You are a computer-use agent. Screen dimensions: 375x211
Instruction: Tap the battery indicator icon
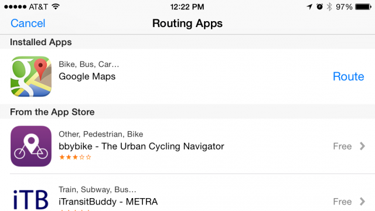pyautogui.click(x=363, y=6)
